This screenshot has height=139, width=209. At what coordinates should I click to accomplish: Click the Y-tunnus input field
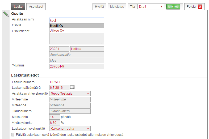point(76,66)
